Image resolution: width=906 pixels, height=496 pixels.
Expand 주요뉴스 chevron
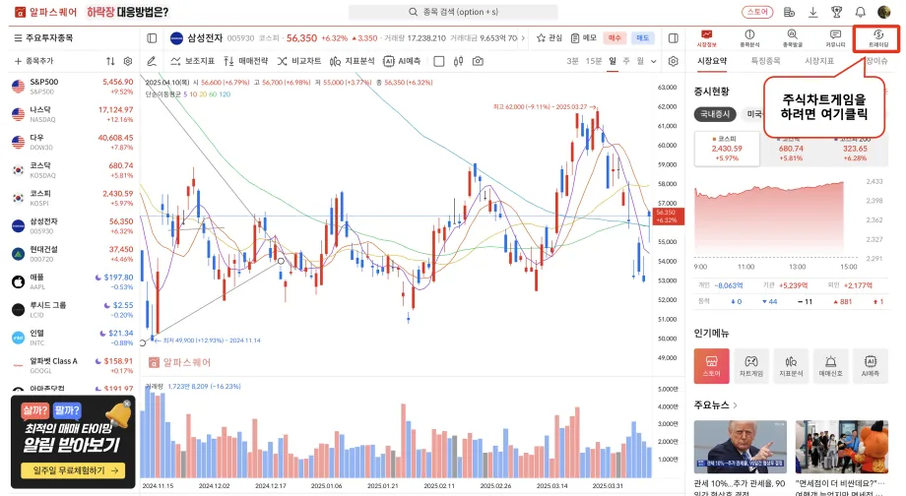pyautogui.click(x=735, y=405)
